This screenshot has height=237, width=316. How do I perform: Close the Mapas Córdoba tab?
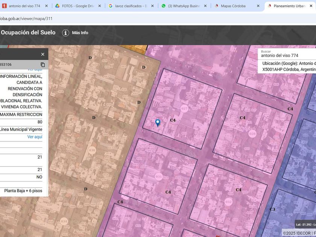pyautogui.click(x=258, y=6)
